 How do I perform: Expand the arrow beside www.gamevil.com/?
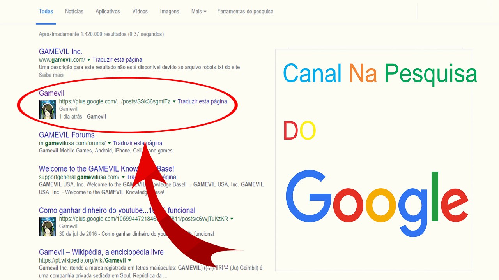tap(89, 60)
